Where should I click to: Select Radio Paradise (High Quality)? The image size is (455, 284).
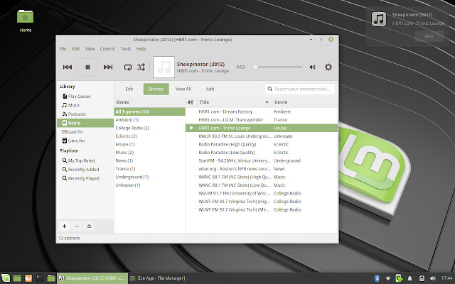coord(262,144)
